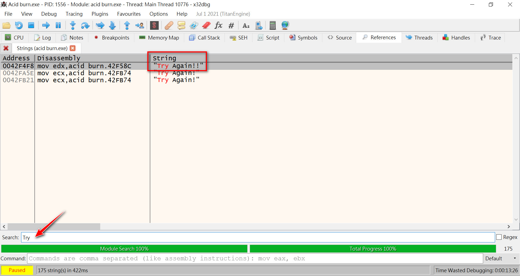
Task: Open the Debug menu
Action: point(49,14)
